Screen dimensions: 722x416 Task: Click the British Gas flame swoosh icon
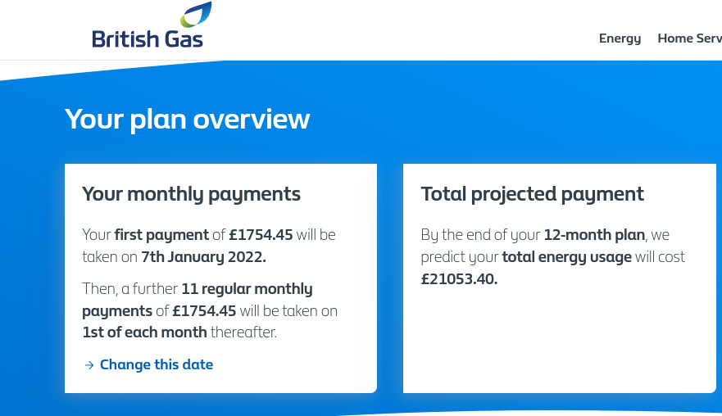(196, 14)
